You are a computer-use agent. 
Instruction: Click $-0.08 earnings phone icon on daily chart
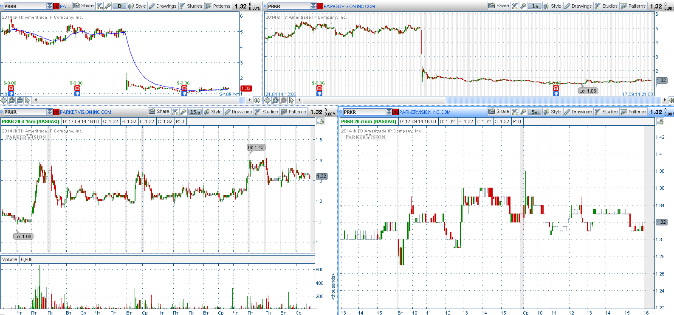11,88
